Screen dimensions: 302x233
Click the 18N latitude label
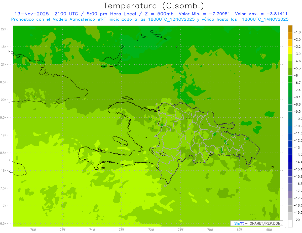coord(4,170)
